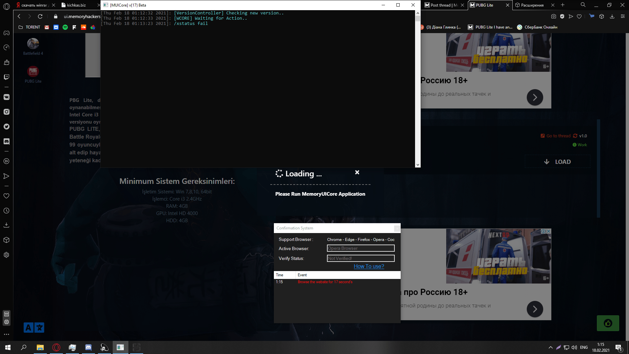The width and height of the screenshot is (629, 354).
Task: Click the green thumbs-up button
Action: (x=608, y=323)
